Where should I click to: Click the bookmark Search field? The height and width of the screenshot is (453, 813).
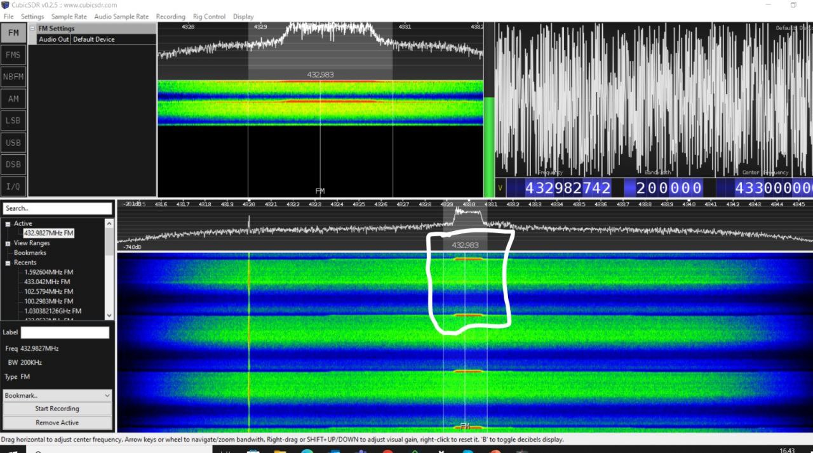(57, 208)
